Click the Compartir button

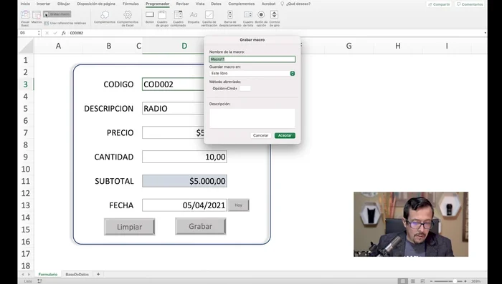[x=439, y=4]
